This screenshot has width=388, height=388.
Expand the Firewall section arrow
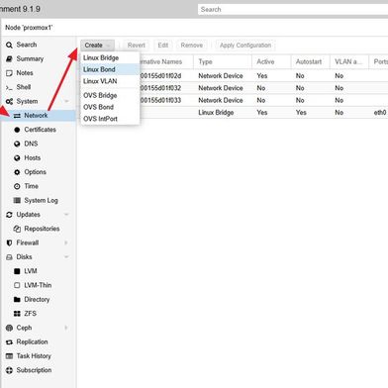coord(66,242)
